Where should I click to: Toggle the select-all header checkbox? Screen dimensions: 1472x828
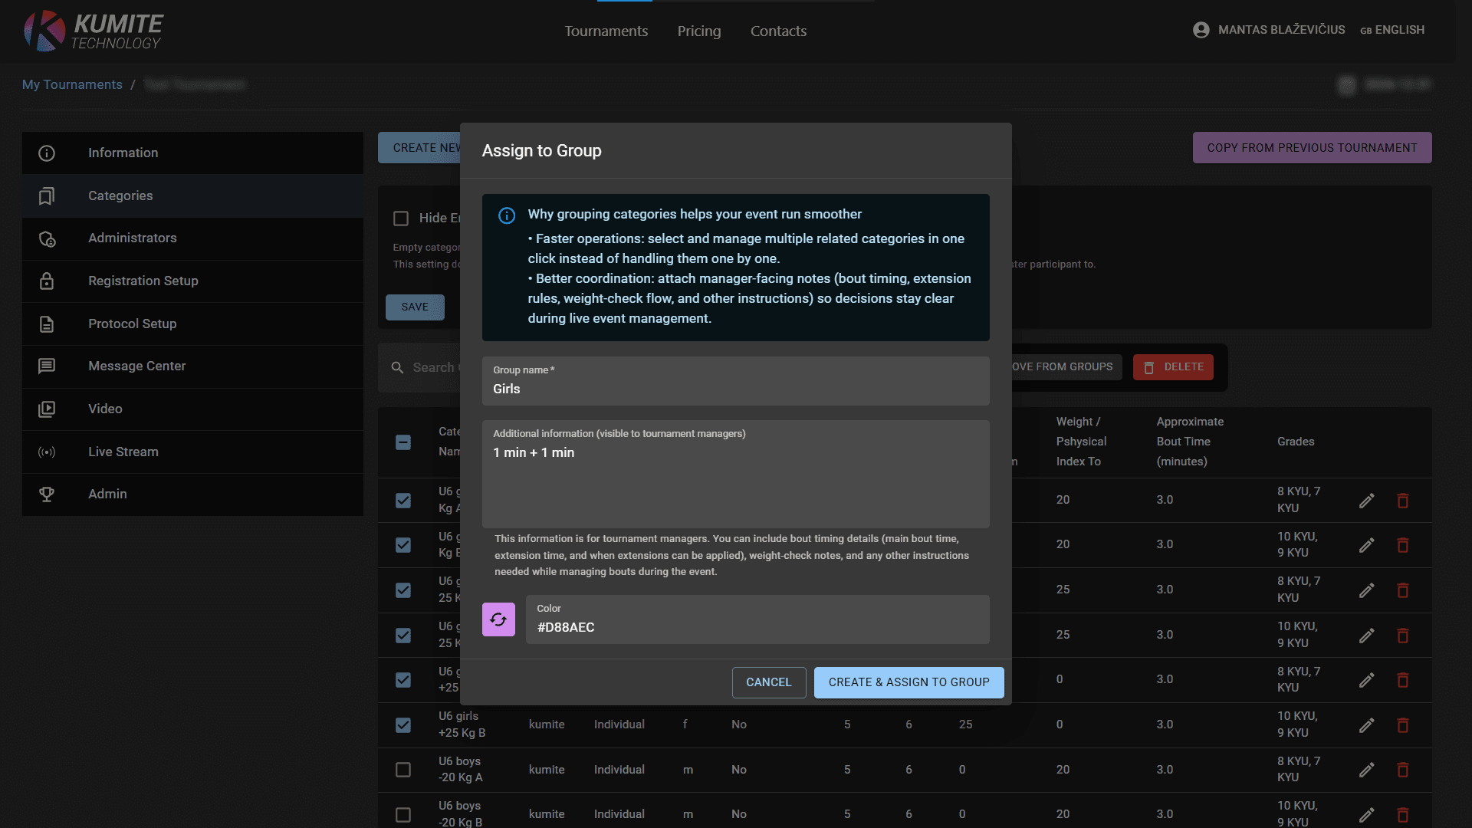click(x=403, y=442)
